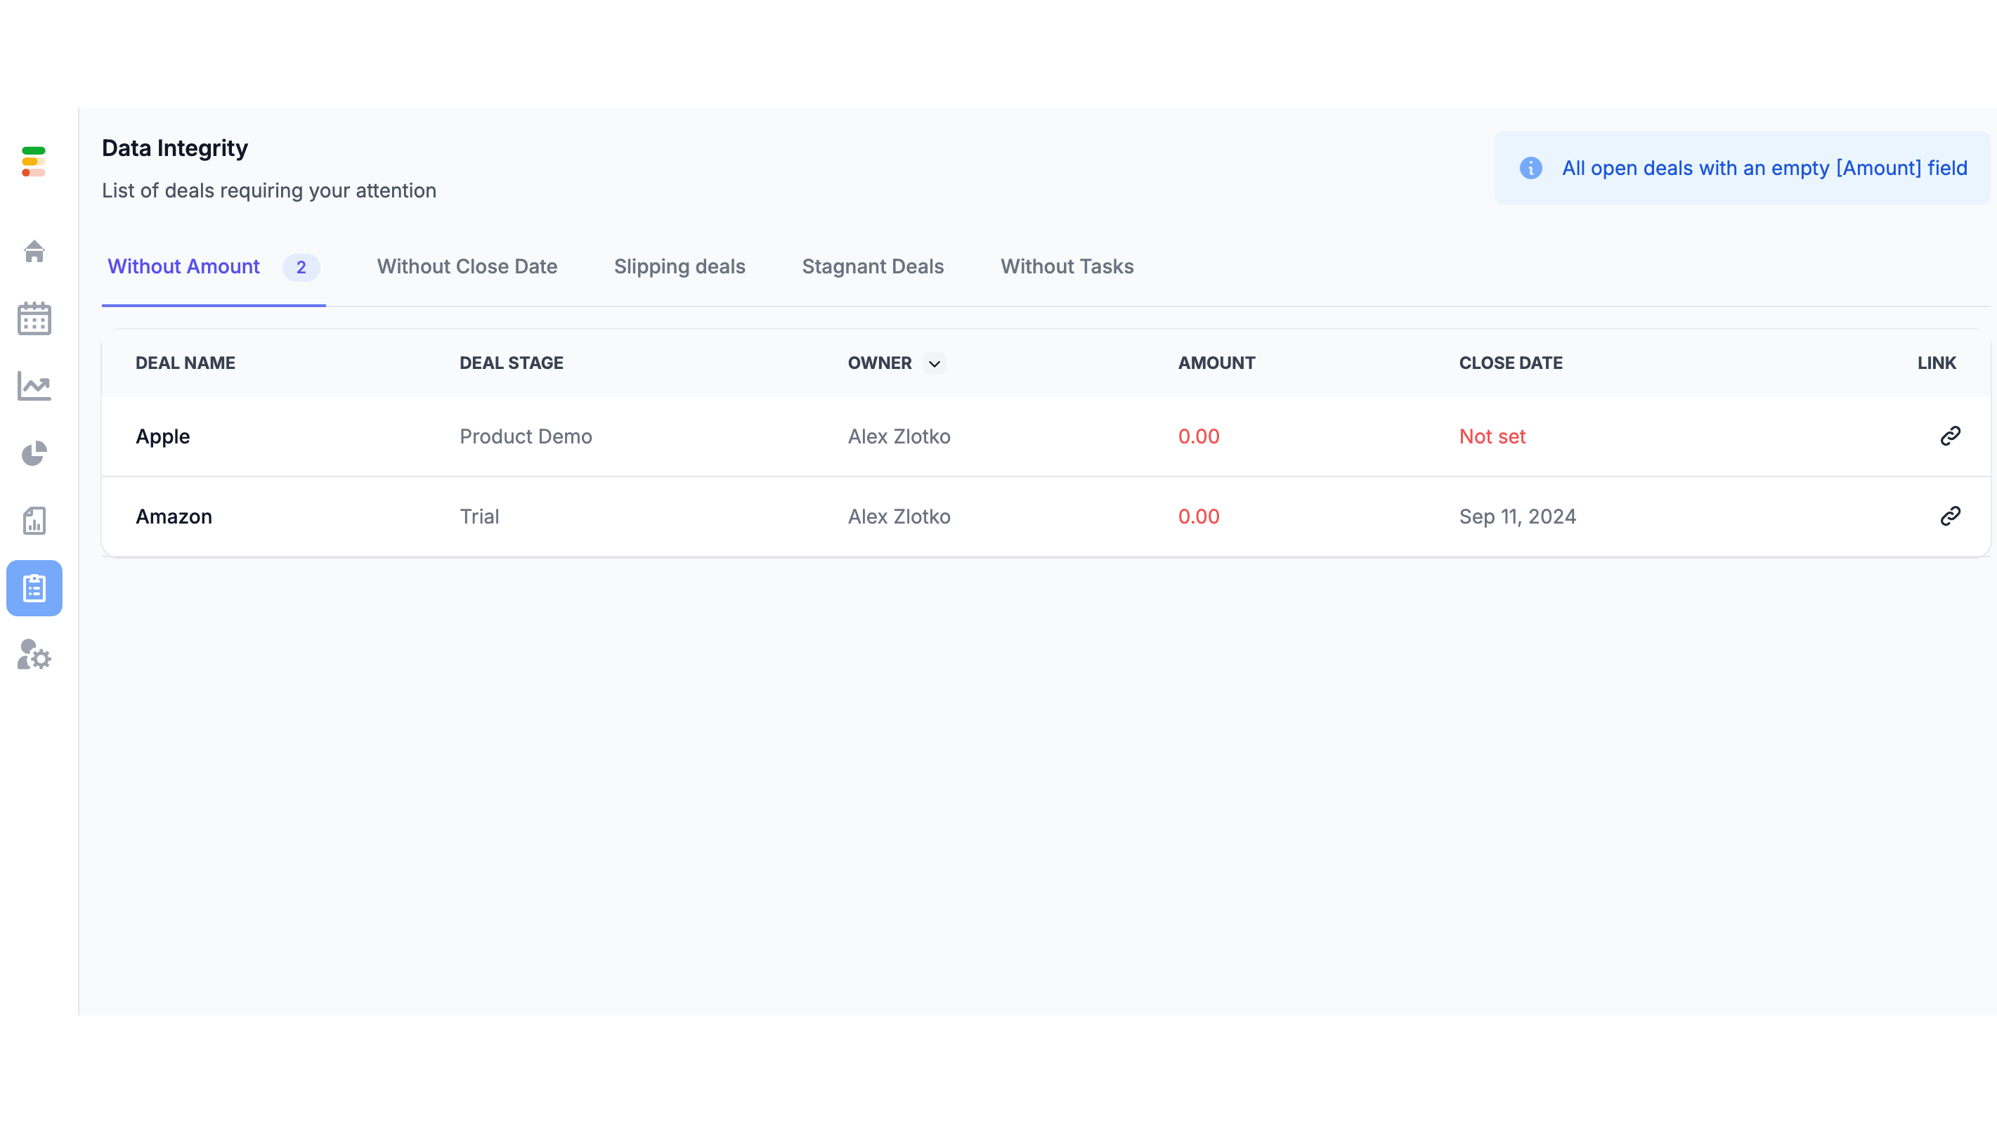Expand the Owner column filter dropdown
The image size is (1997, 1123).
click(x=934, y=364)
